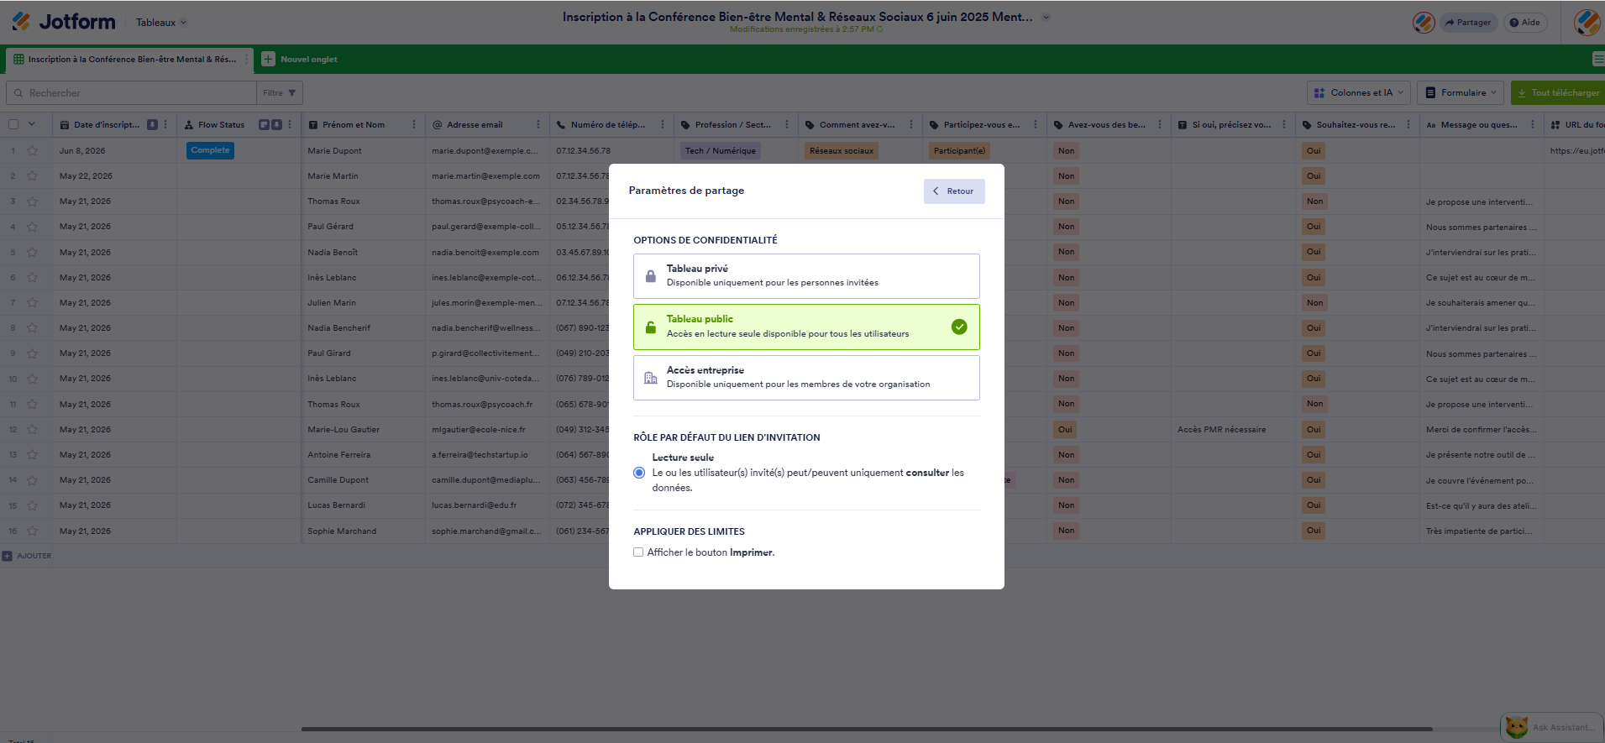
Task: Open the tab options dots menu
Action: [x=246, y=60]
